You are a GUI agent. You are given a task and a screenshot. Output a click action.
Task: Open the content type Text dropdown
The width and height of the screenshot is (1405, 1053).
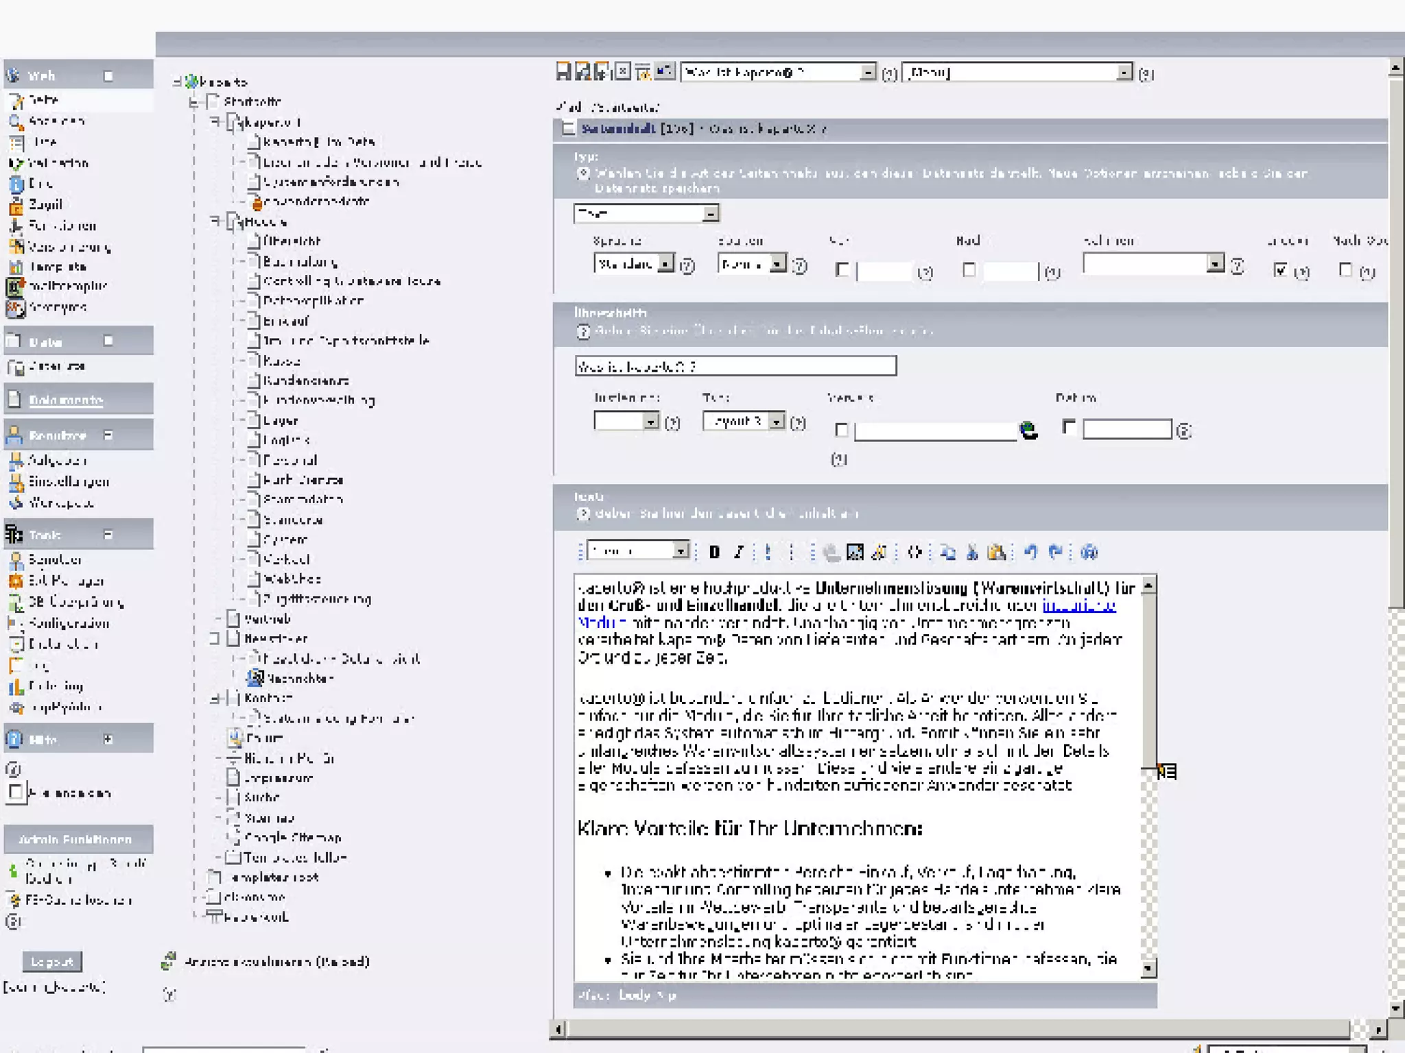coord(646,213)
